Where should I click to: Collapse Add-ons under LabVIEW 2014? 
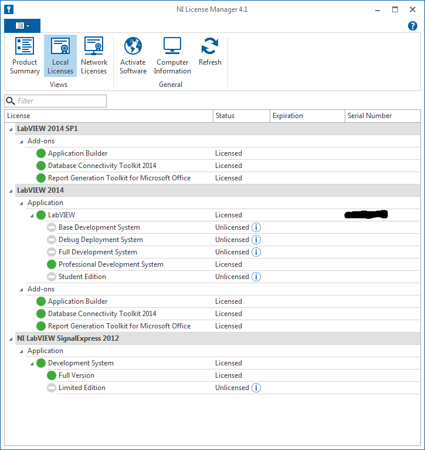coord(21,290)
